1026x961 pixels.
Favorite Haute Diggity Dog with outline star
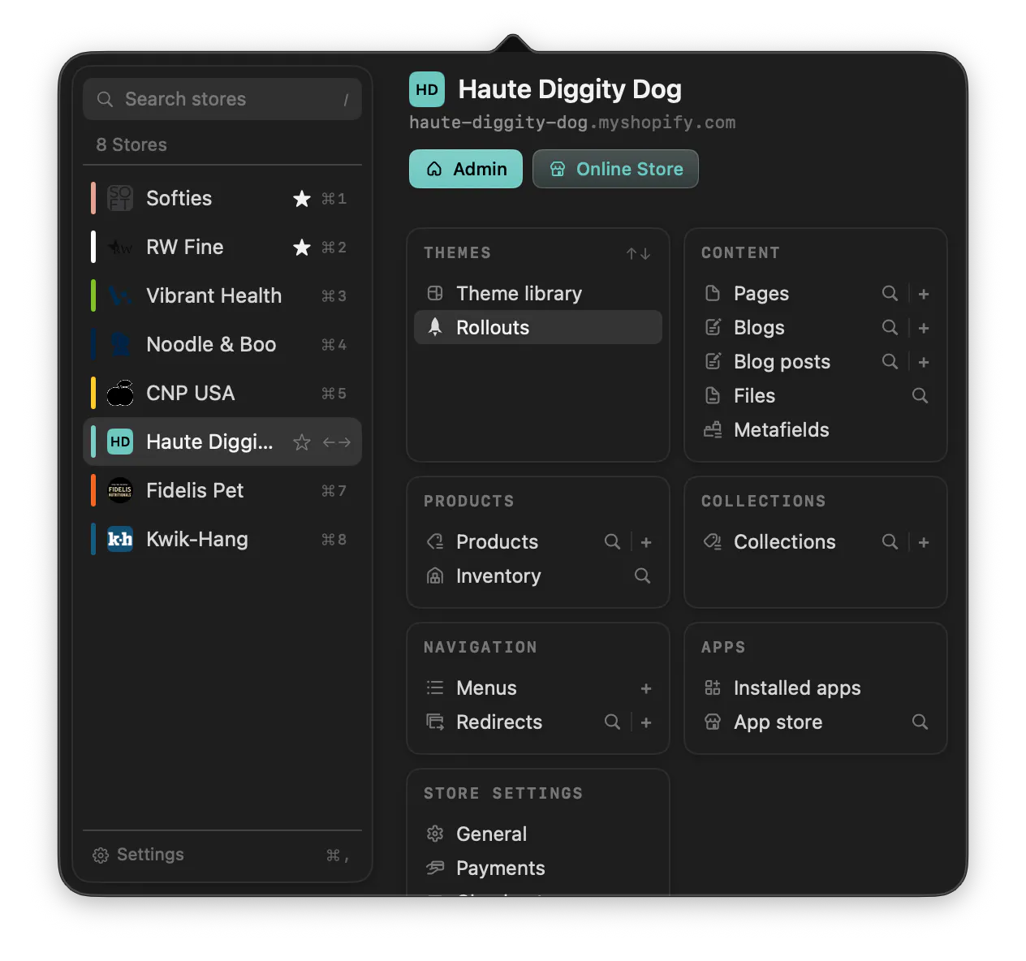point(302,442)
